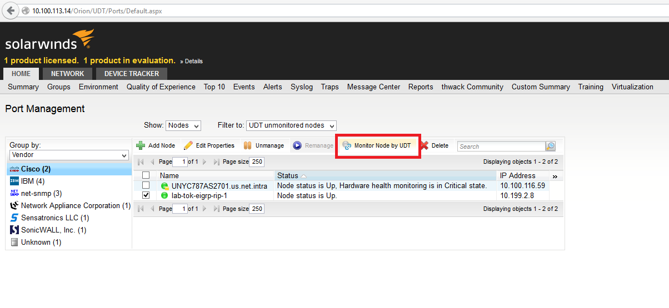Open the Groups menu item

pos(59,87)
